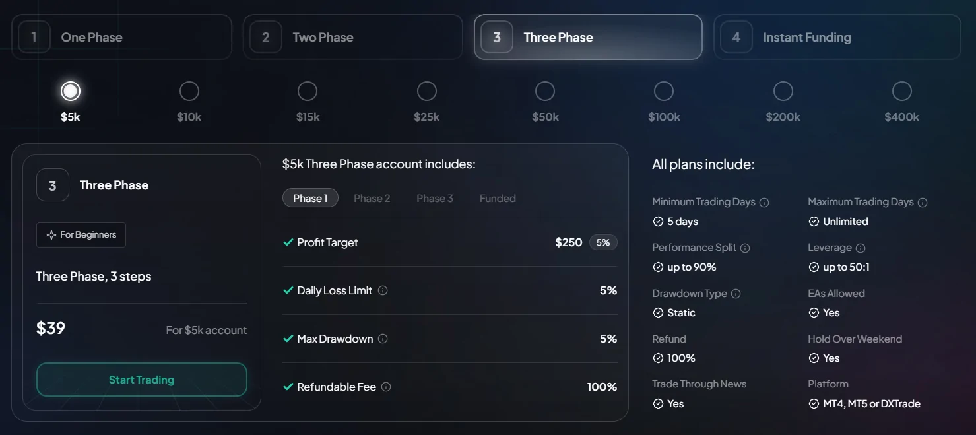Click info icon next to Minimum Trading Days

764,203
